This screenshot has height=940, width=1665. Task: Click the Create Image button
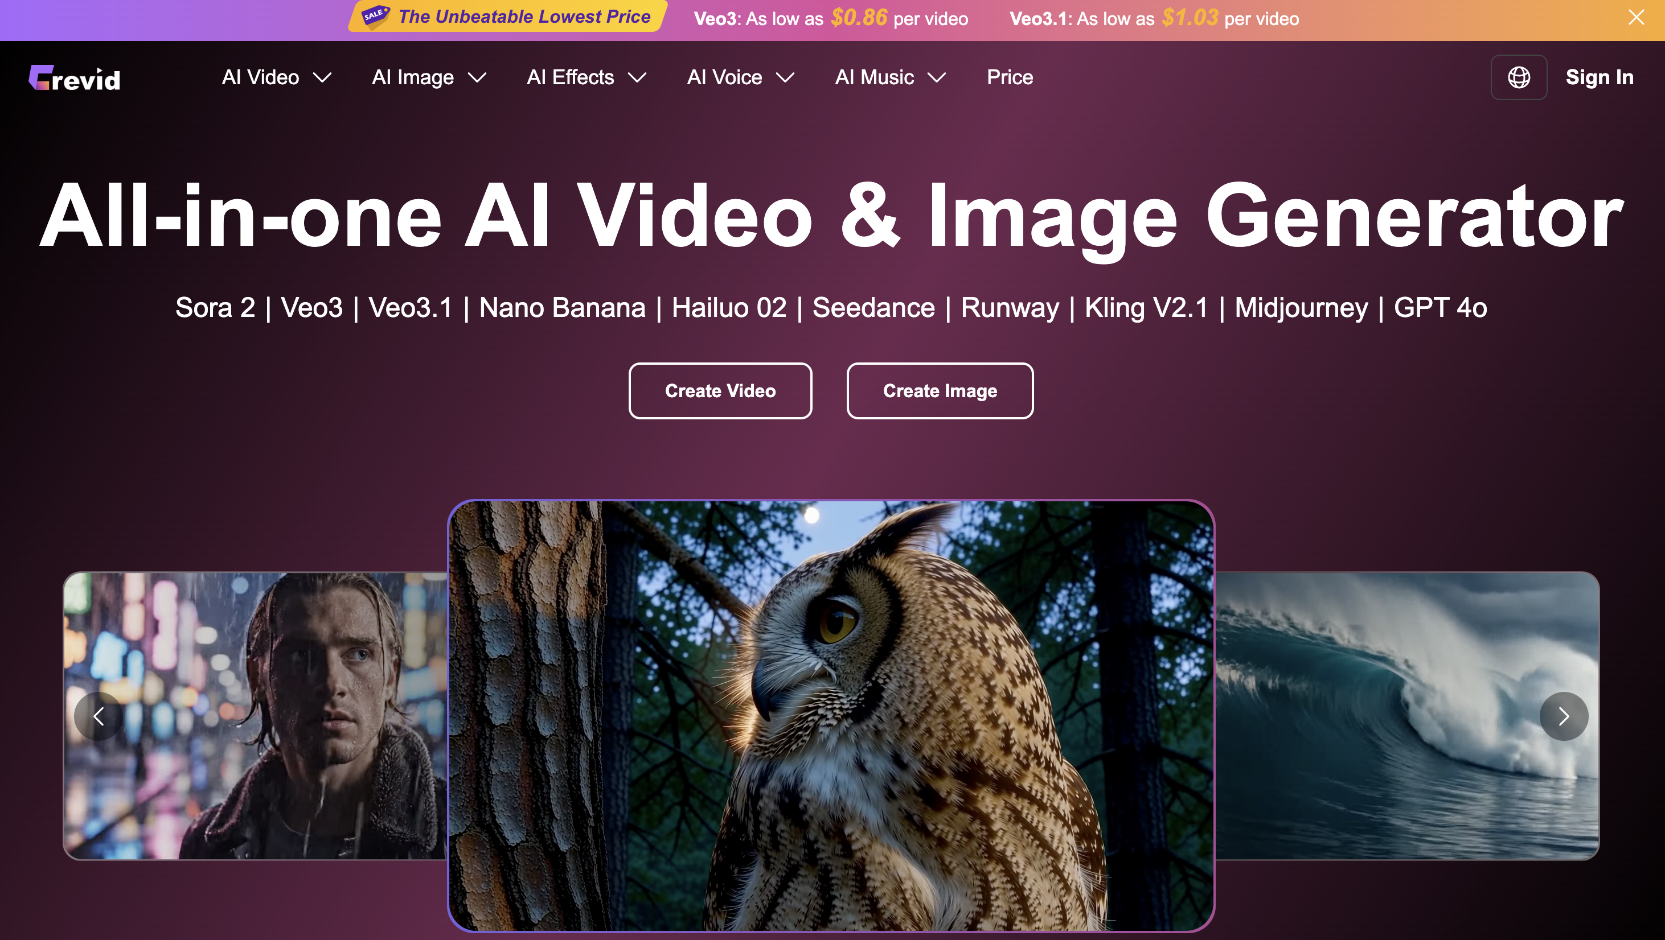(939, 391)
